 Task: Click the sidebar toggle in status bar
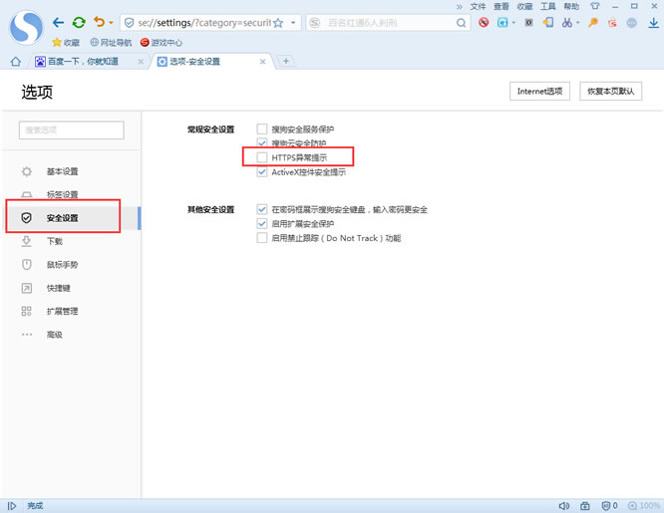(x=12, y=506)
